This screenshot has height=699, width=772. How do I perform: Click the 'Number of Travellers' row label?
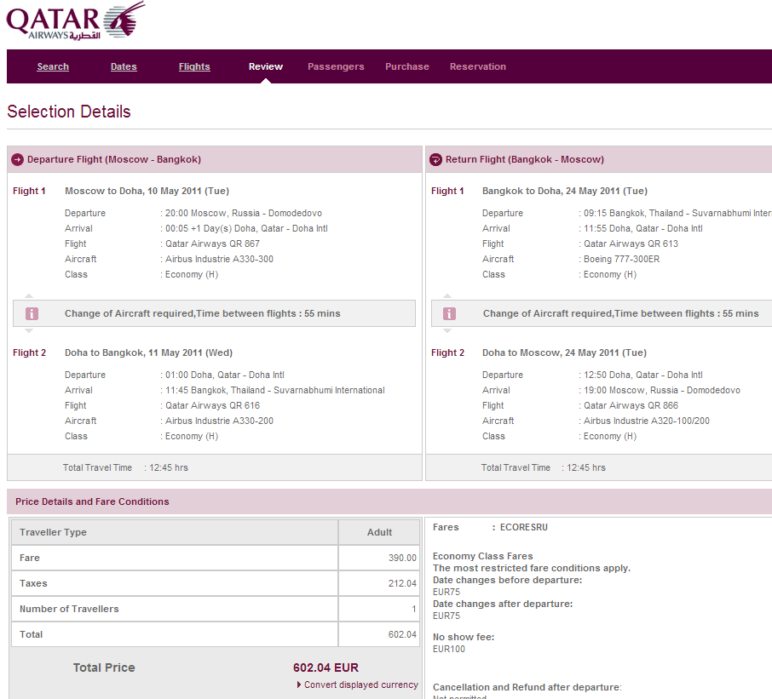click(x=69, y=609)
